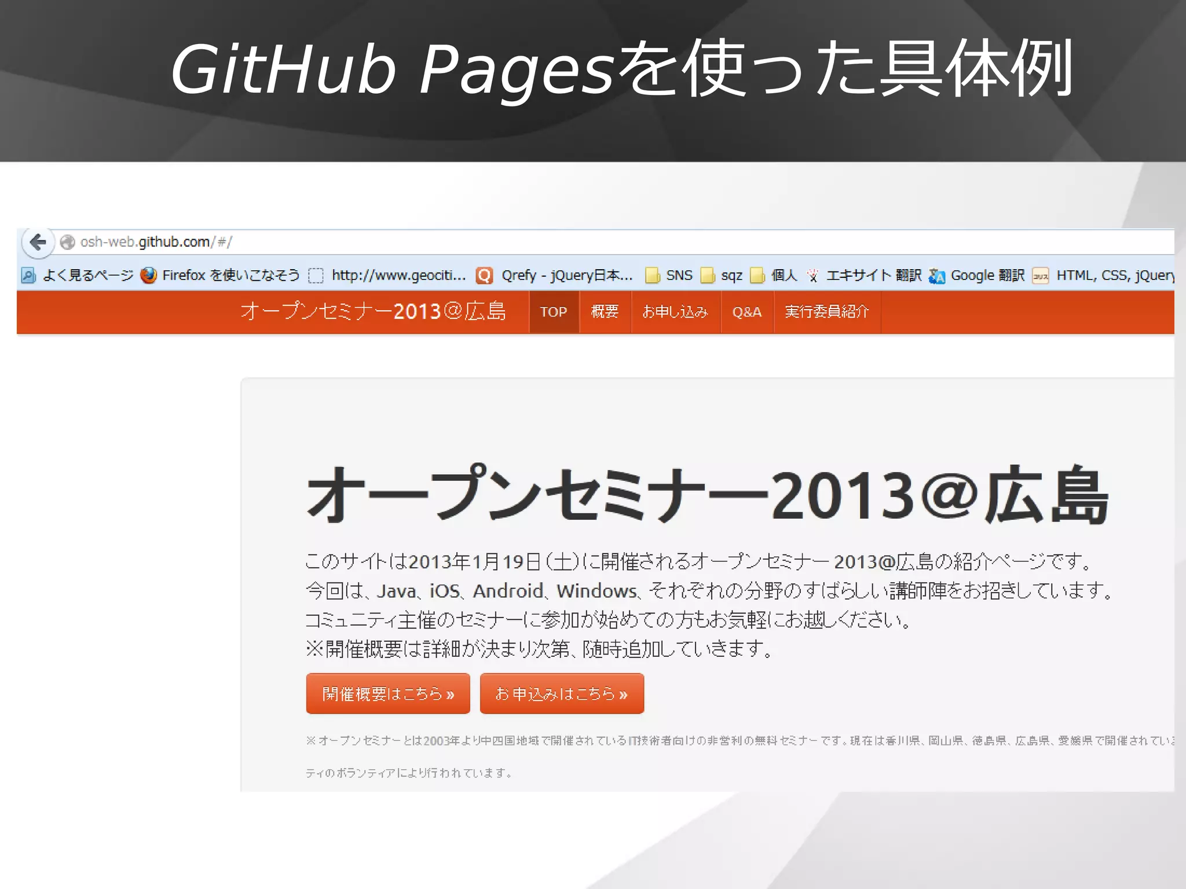Click the large オープンセミナー2013@広島 heading

[708, 495]
